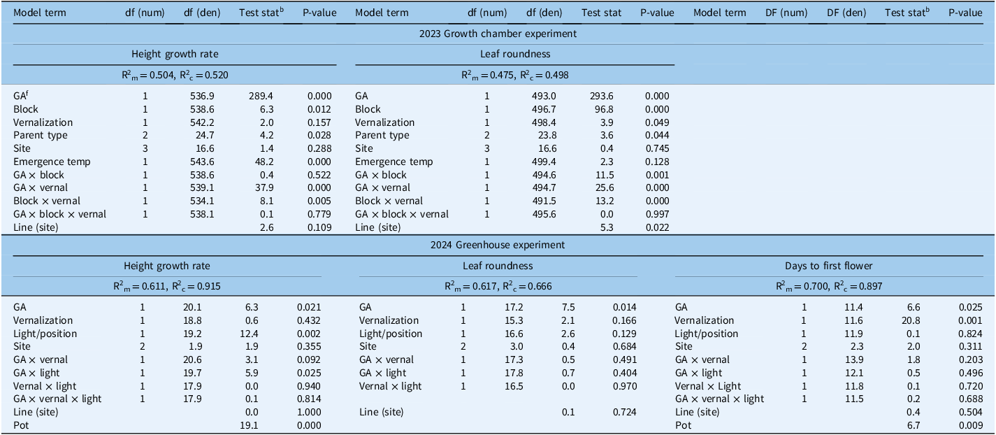Select the P-value 0.688
The image size is (996, 435).
click(969, 399)
